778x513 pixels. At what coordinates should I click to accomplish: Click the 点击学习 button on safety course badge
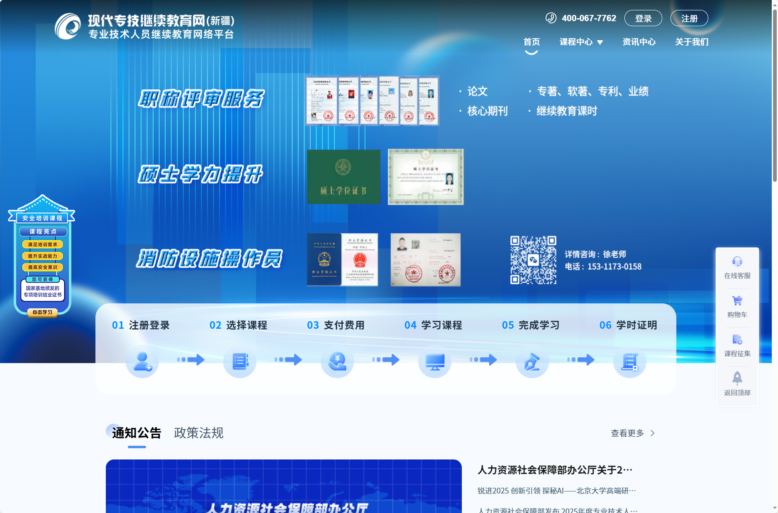(42, 312)
